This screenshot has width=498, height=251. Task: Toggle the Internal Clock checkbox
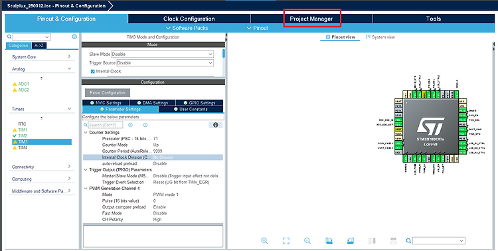coord(93,72)
